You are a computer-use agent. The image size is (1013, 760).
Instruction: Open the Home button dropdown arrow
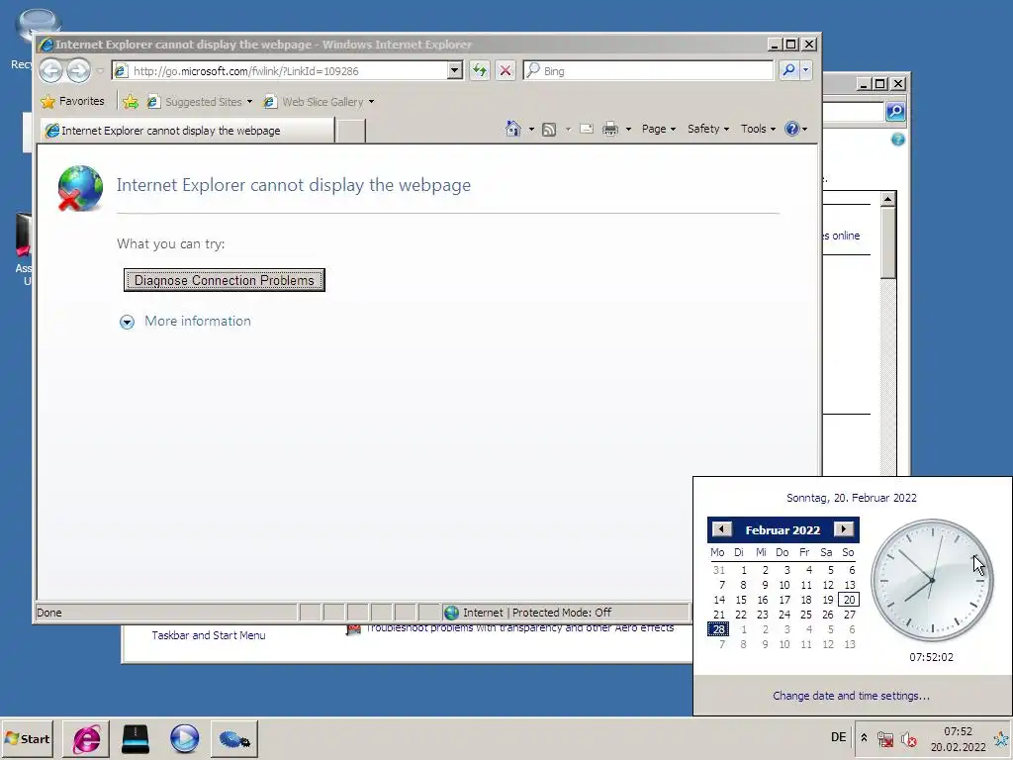click(x=531, y=130)
